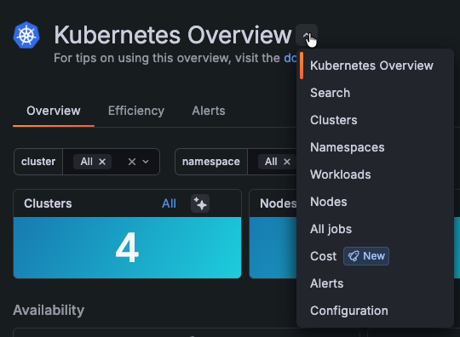
Task: Switch to the Overview tab
Action: (x=54, y=111)
